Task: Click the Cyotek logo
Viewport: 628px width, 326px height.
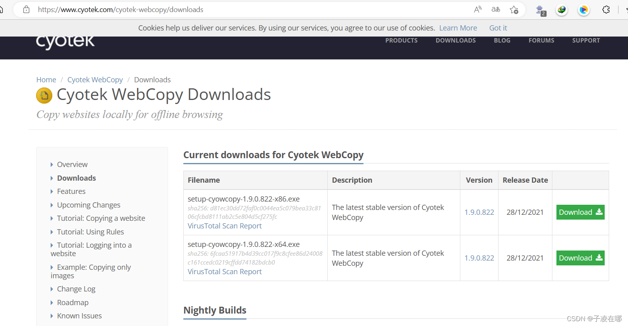Action: coord(66,42)
